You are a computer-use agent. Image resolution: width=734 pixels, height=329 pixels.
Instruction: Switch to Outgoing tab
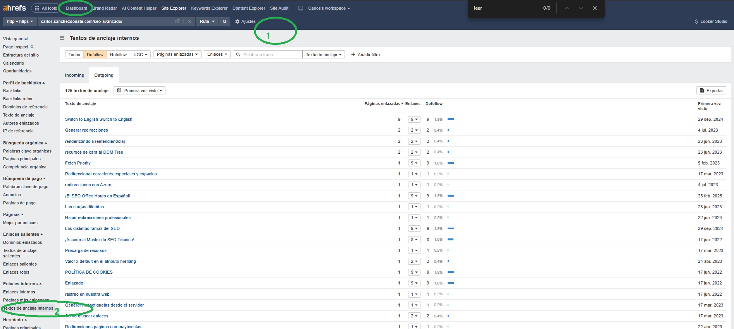point(104,75)
